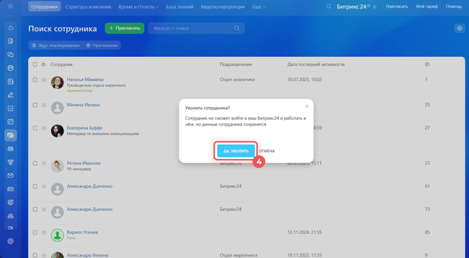
Task: Open the chat bubbles icon in sidebar
Action: pyautogui.click(x=11, y=54)
